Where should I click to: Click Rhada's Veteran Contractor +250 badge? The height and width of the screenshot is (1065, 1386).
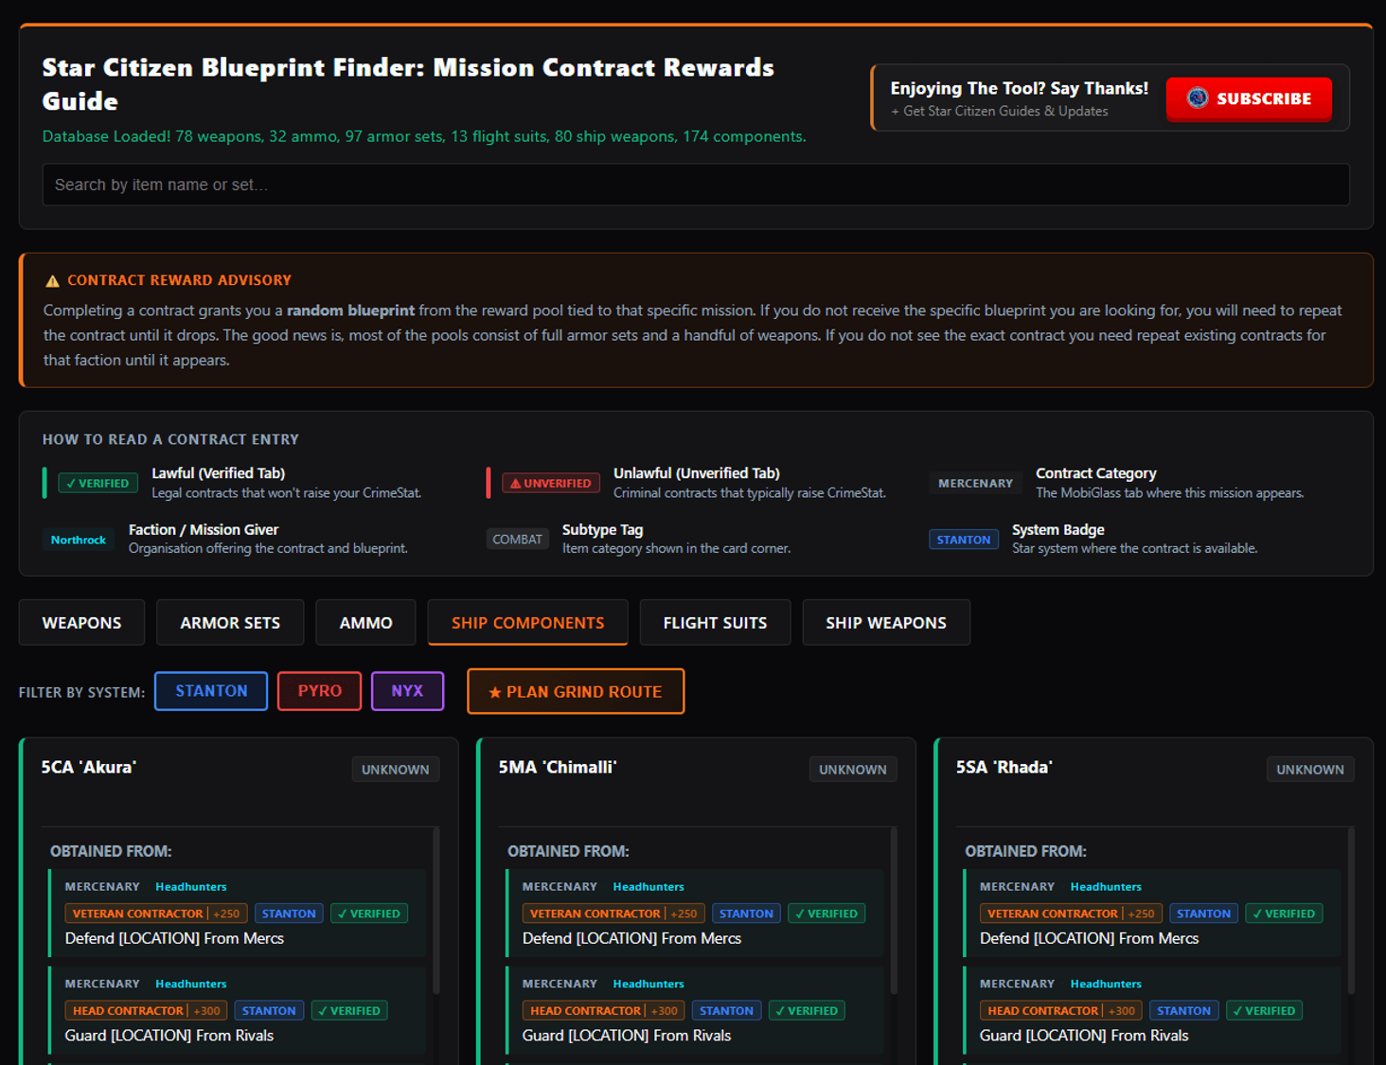[x=1071, y=914]
